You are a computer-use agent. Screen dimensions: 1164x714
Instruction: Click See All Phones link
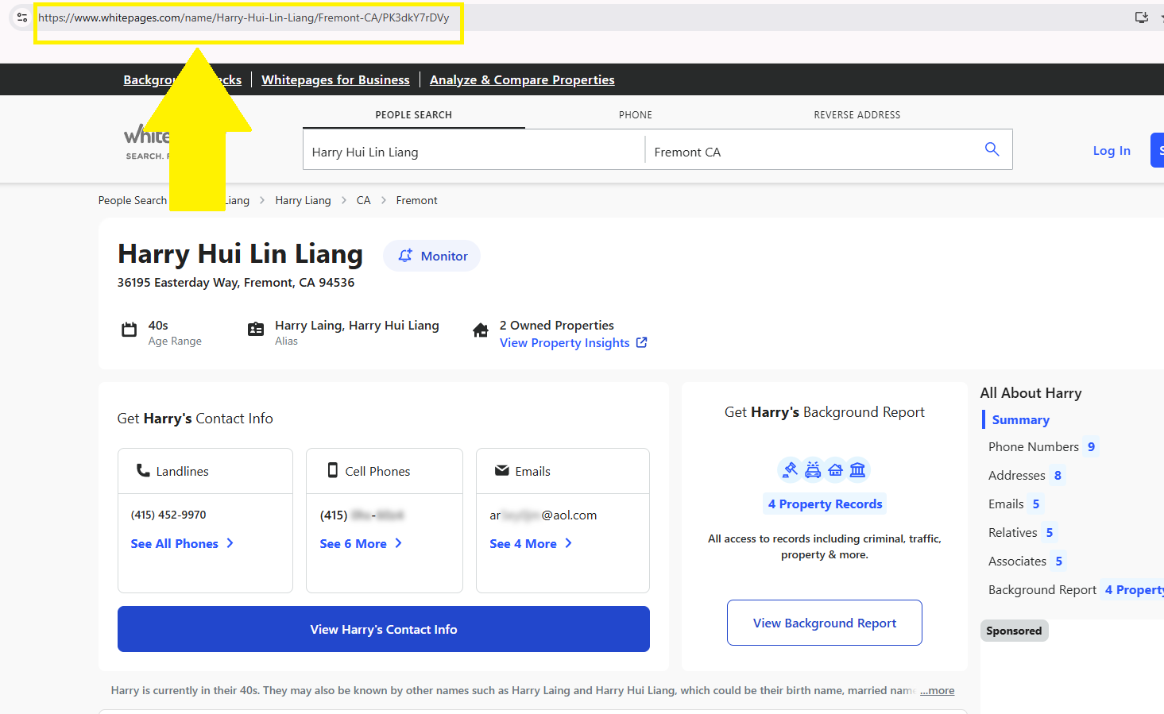pyautogui.click(x=174, y=543)
